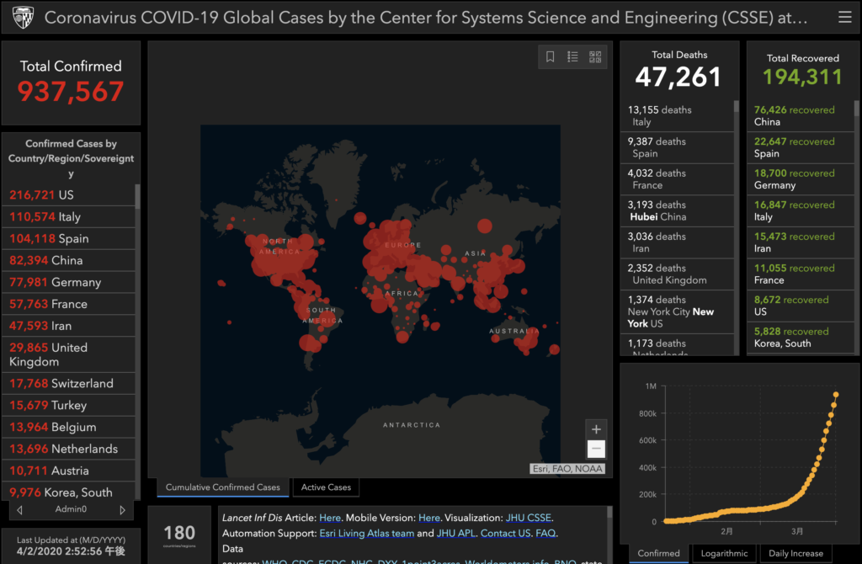The width and height of the screenshot is (862, 564).
Task: Click the 8,672 recovered US entry
Action: click(801, 306)
